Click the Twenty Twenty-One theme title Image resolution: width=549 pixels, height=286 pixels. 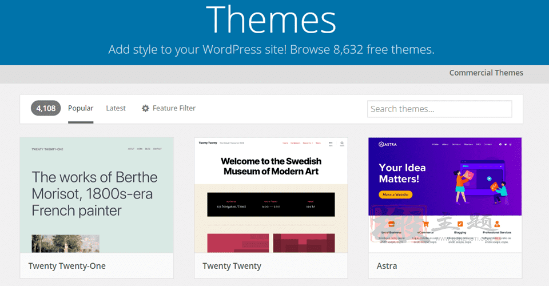tap(67, 266)
